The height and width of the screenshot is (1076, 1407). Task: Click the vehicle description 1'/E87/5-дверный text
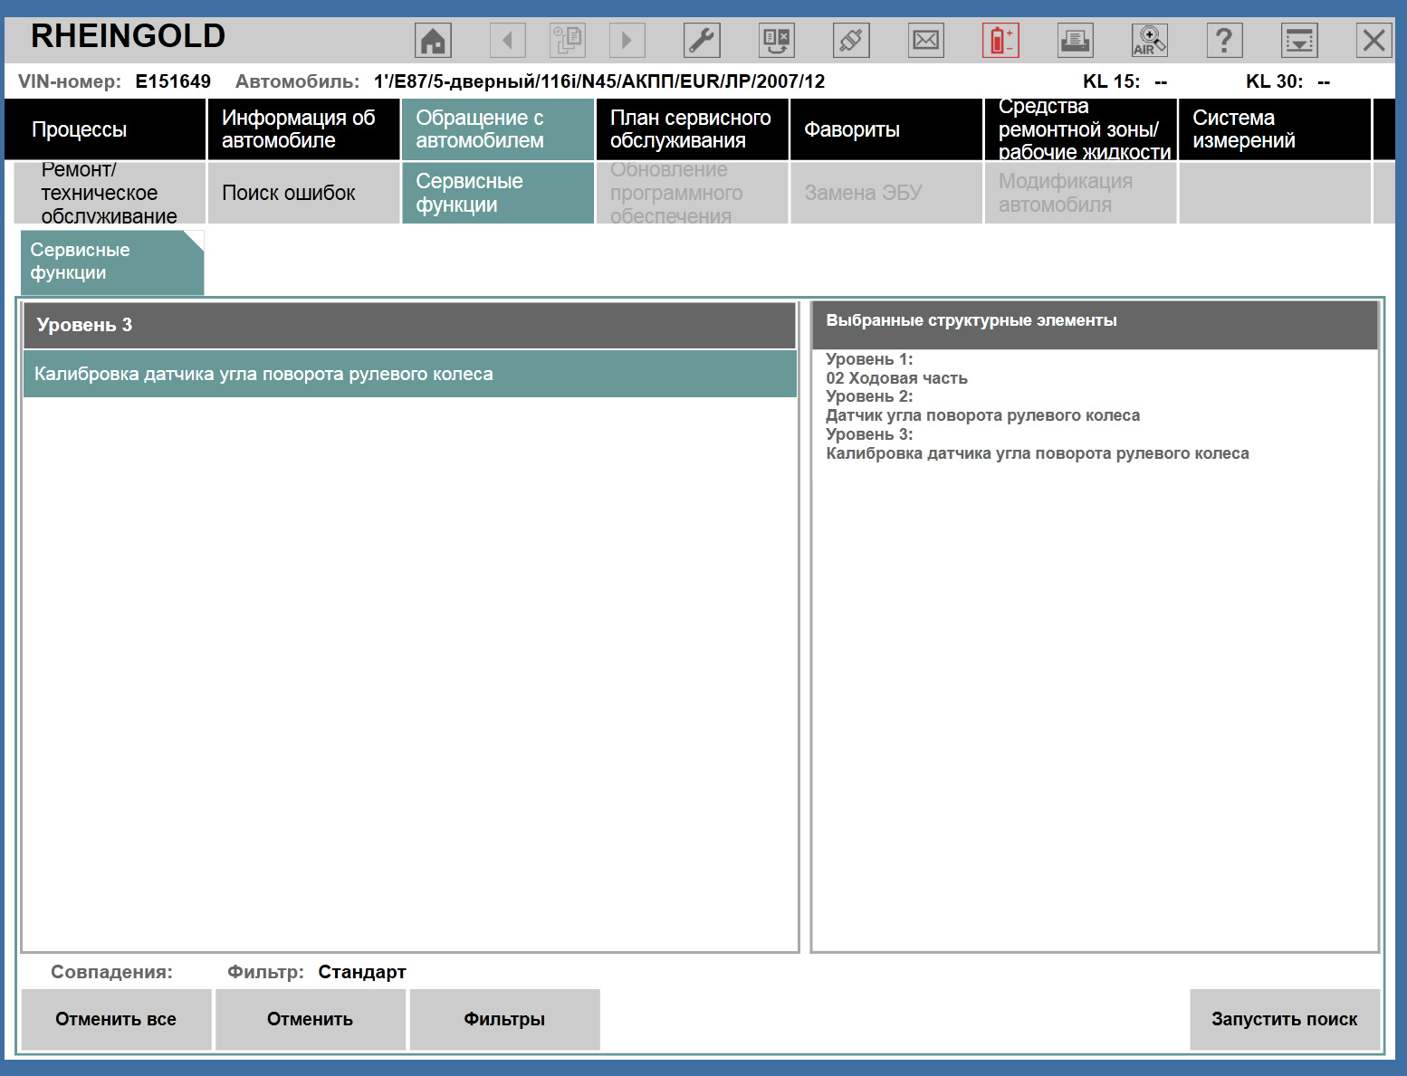click(599, 81)
